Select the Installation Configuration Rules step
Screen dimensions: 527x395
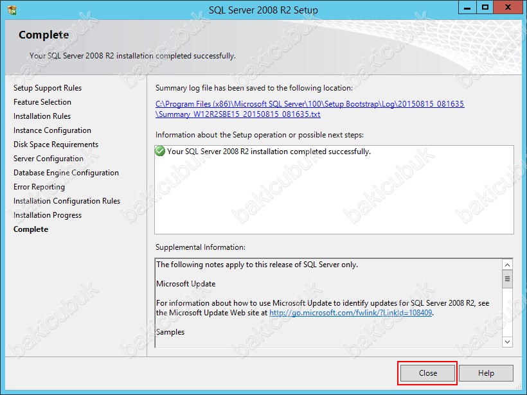(x=67, y=201)
